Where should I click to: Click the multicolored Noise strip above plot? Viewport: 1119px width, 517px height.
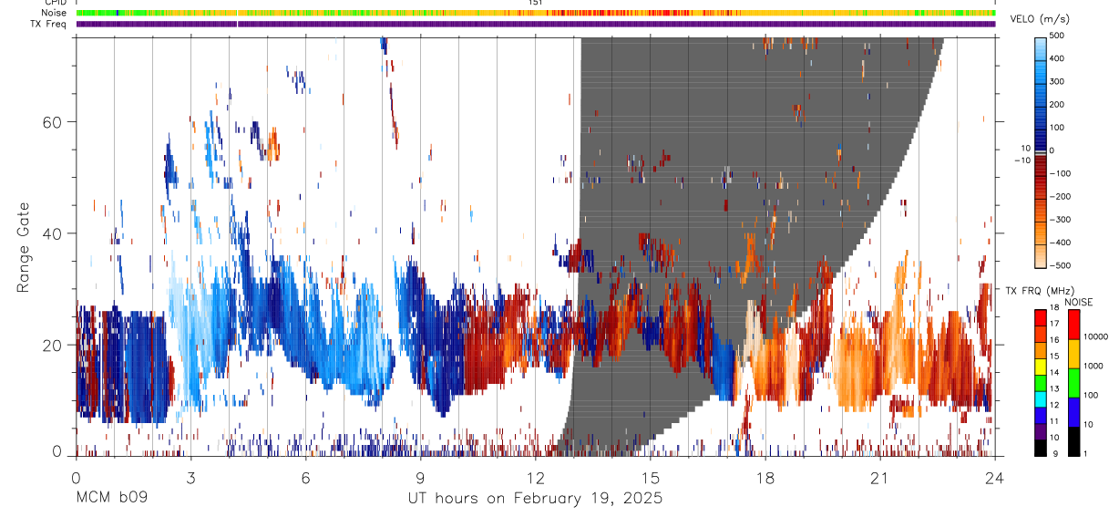[x=536, y=13]
